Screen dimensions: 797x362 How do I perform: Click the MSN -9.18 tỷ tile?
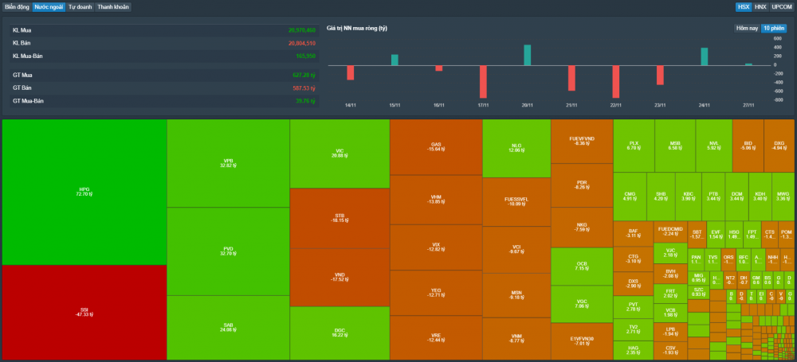(x=516, y=295)
